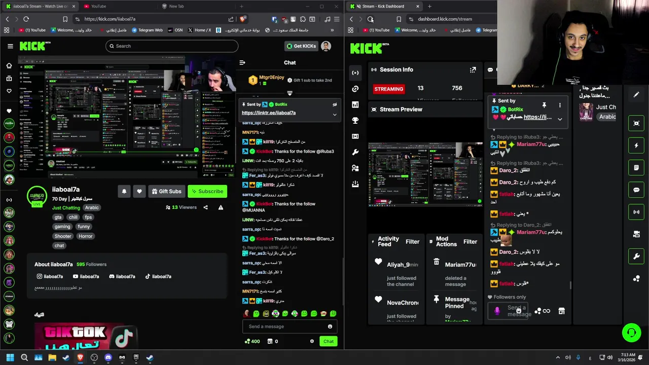Expand pinned message chevron in dashboard chat

click(x=560, y=119)
